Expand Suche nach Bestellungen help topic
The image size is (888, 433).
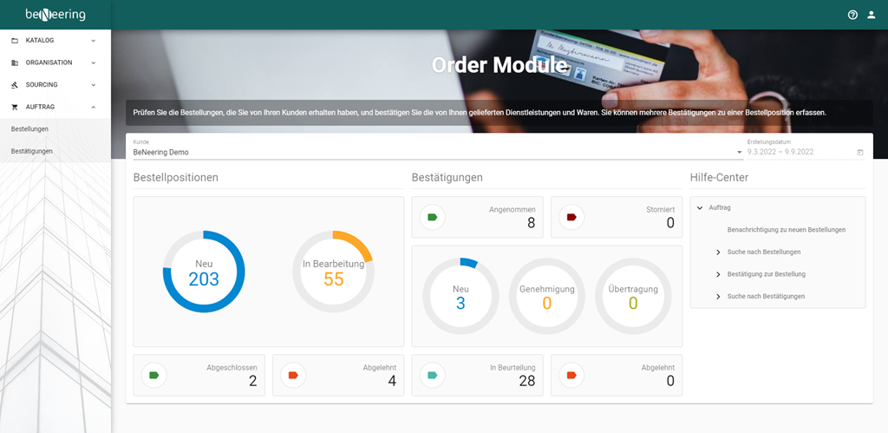click(718, 252)
